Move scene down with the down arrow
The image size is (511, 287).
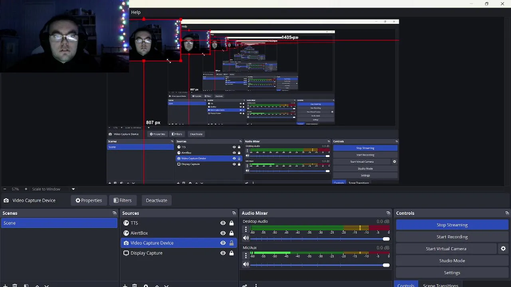[x=46, y=285]
